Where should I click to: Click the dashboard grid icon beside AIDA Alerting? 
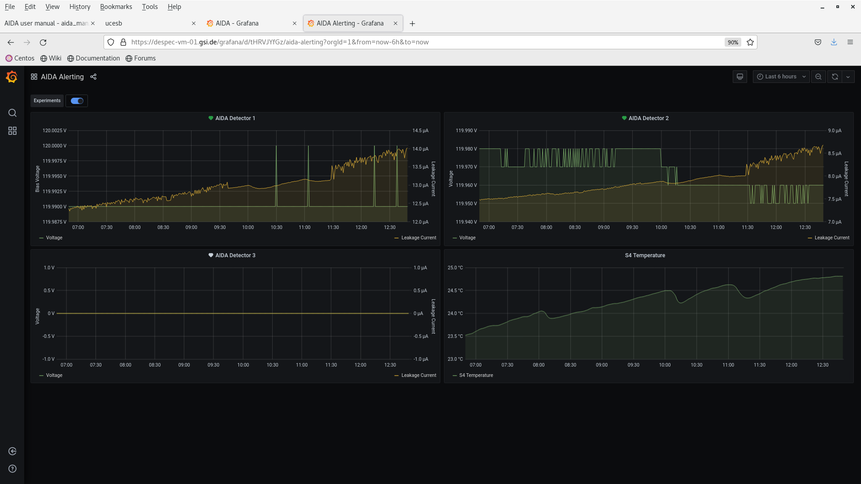tap(34, 77)
